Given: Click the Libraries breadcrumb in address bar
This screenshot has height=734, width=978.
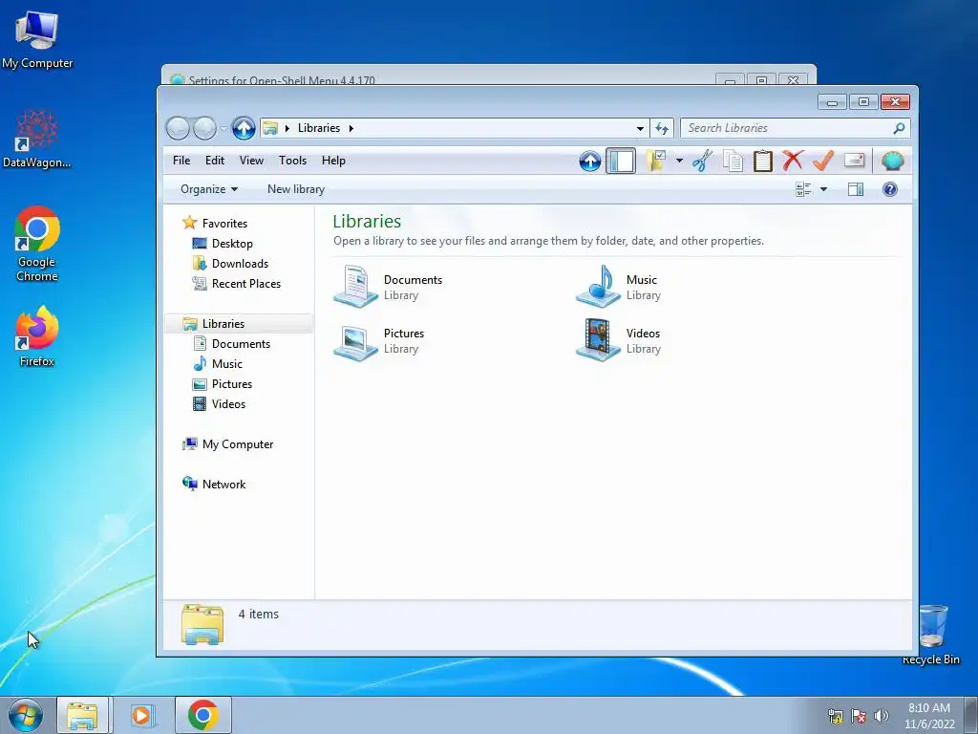Looking at the screenshot, I should point(319,128).
